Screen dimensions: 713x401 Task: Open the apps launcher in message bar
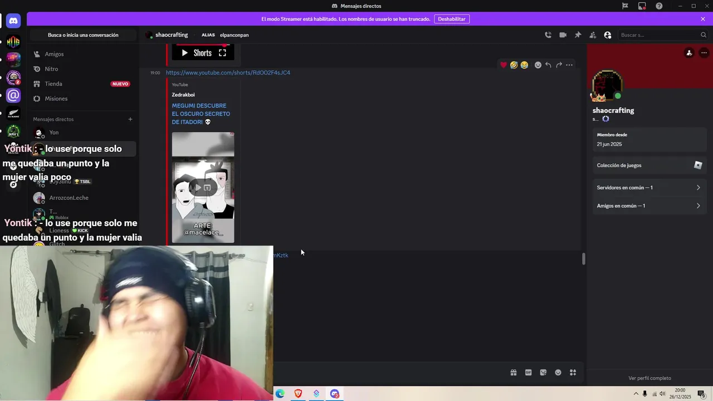coord(573,373)
